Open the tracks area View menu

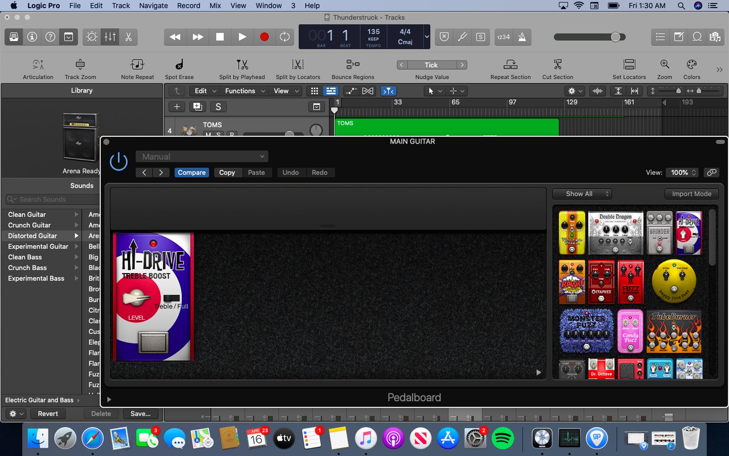tap(286, 91)
